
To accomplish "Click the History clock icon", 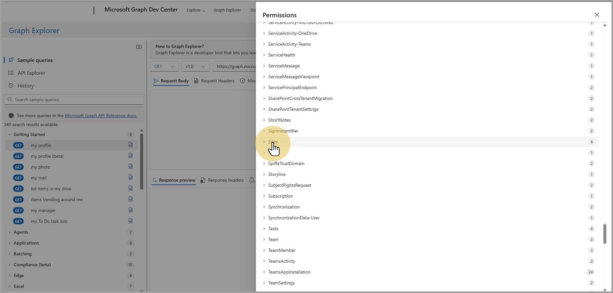I will [11, 86].
